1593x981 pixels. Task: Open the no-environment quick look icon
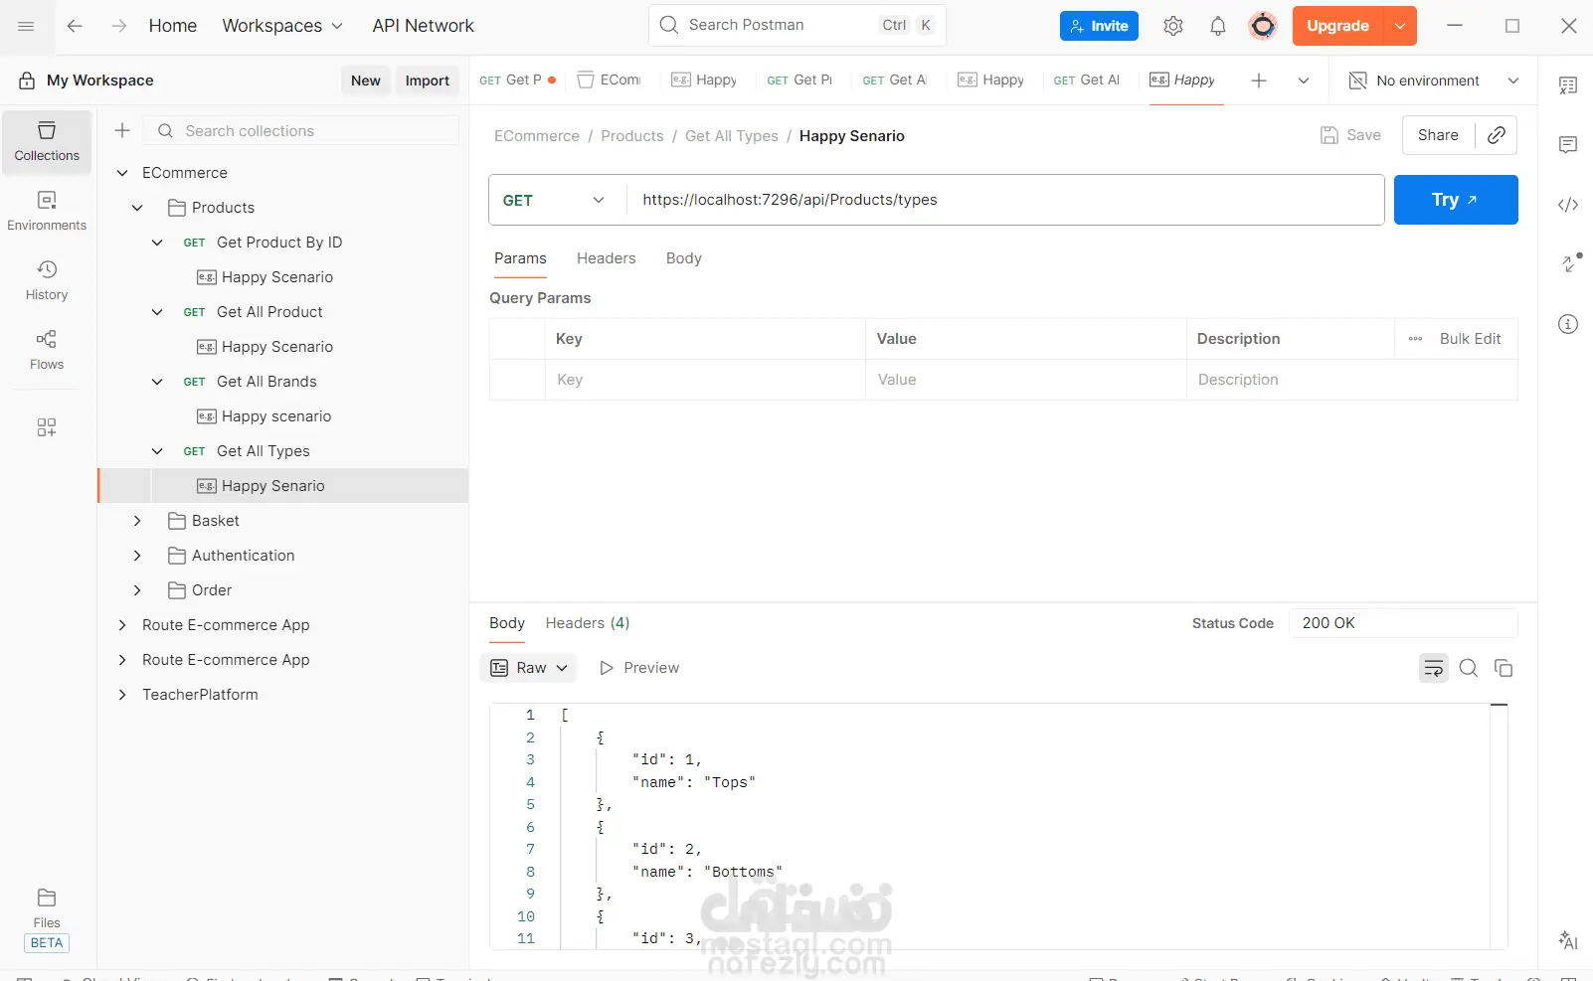click(x=1357, y=81)
